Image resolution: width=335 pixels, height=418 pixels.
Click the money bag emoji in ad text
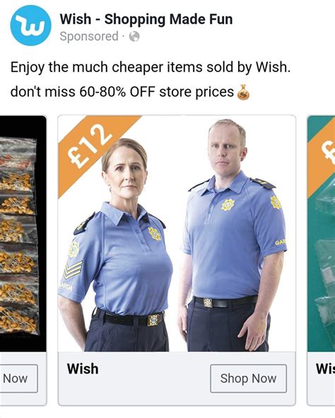[243, 92]
